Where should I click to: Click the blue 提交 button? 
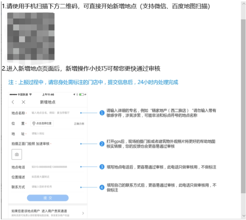pos(48,198)
